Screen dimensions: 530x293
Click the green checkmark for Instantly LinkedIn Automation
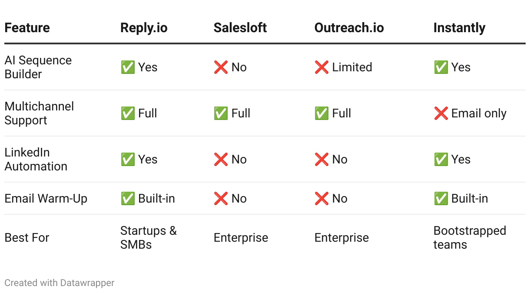(441, 160)
